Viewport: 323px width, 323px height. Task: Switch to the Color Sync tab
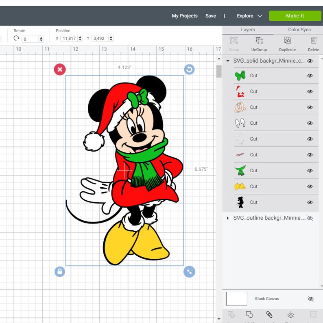coord(299,30)
